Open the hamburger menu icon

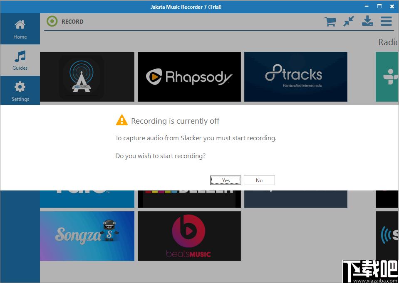(386, 21)
